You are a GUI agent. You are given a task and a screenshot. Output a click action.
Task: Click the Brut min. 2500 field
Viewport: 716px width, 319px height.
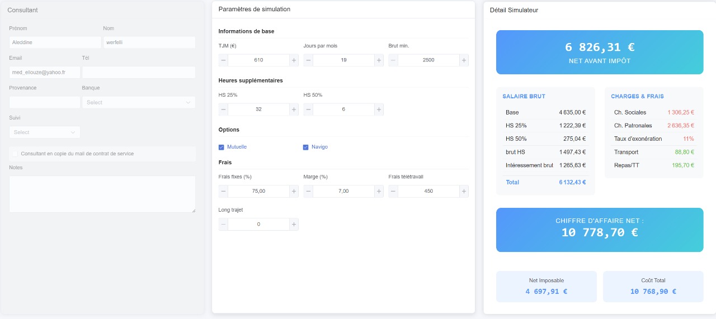click(x=428, y=60)
